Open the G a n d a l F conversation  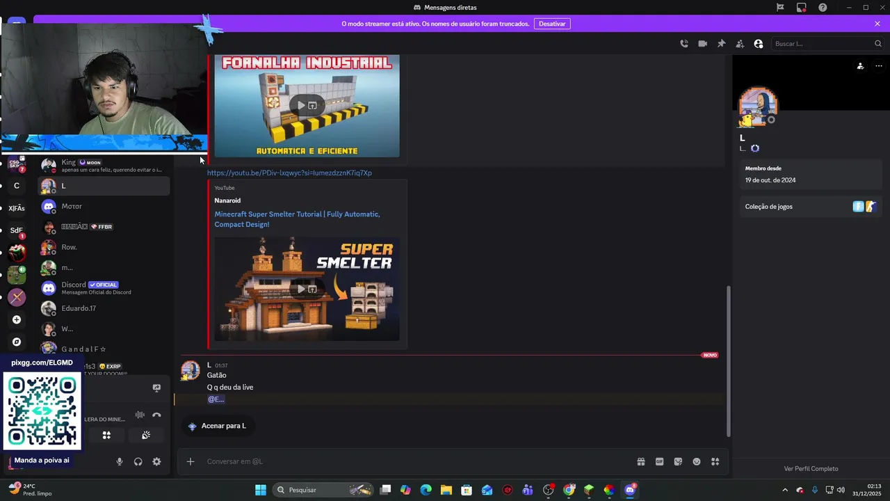point(104,349)
